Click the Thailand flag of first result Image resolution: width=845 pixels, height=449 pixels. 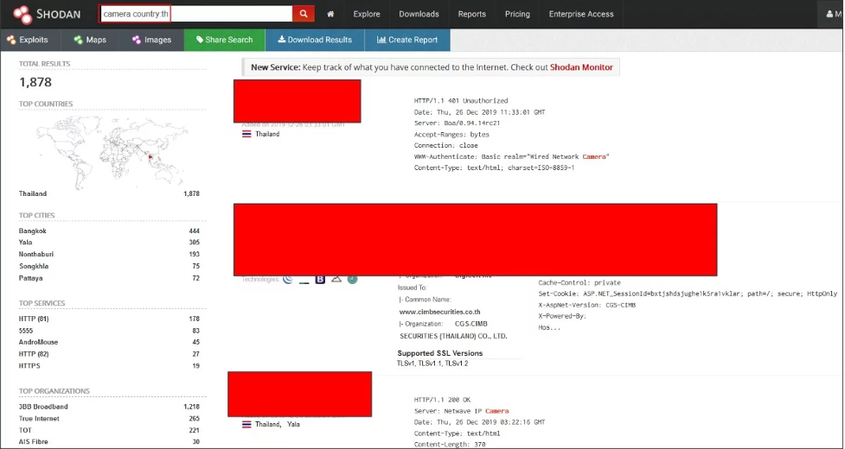pos(246,134)
